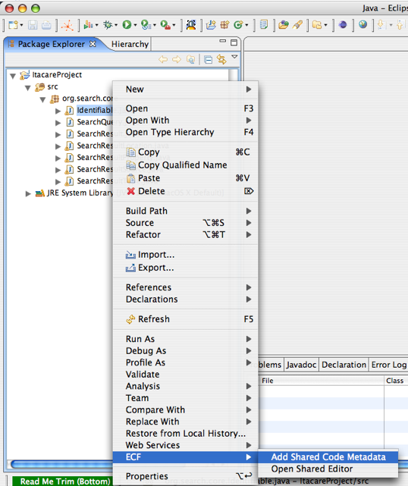The height and width of the screenshot is (486, 408).
Task: Choose Import... in the context menu
Action: [x=185, y=255]
